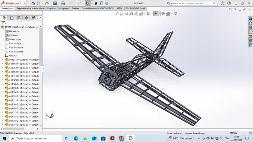Open the New document dropdown arrow

(x=42, y=3)
